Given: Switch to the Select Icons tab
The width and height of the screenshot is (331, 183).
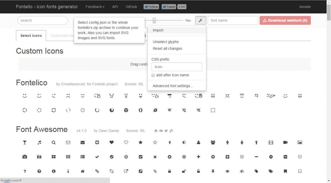Looking at the screenshot, I should [31, 35].
